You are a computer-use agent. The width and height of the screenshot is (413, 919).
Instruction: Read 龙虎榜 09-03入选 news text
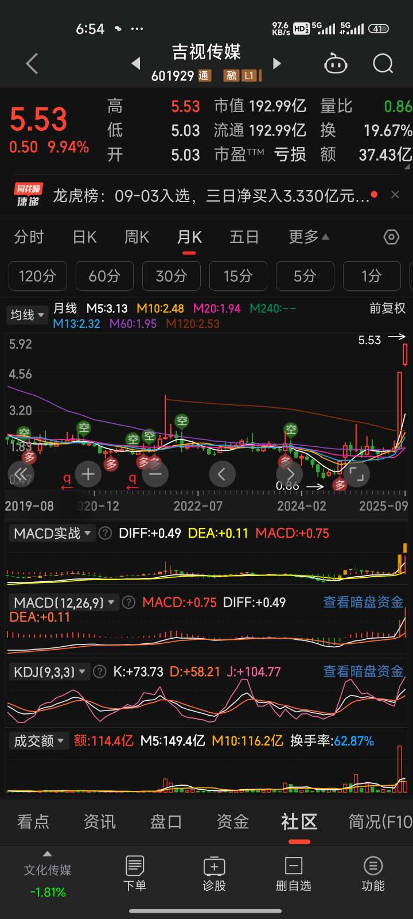(x=211, y=196)
